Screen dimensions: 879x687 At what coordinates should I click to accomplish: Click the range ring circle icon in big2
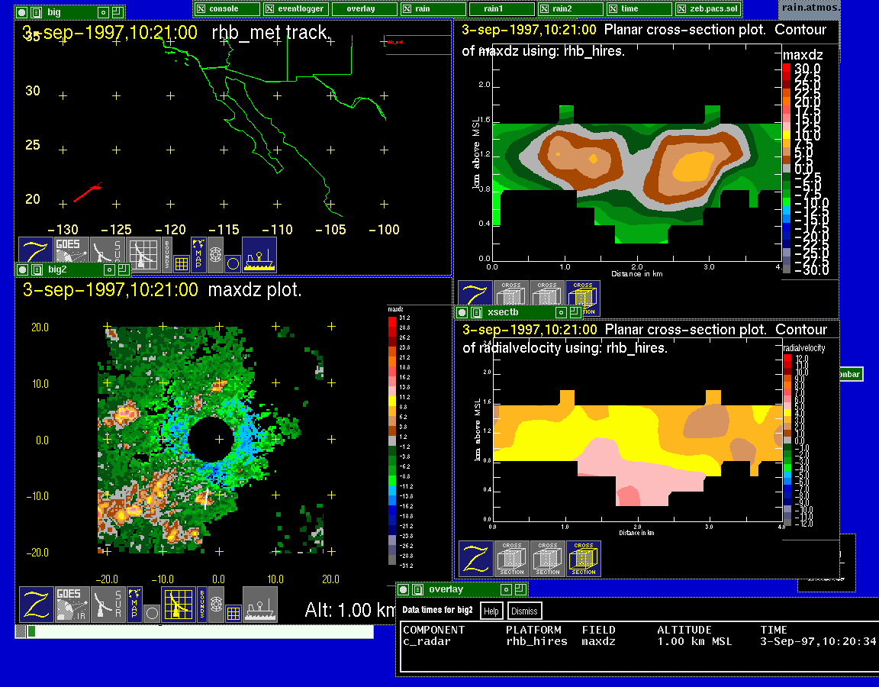(152, 612)
